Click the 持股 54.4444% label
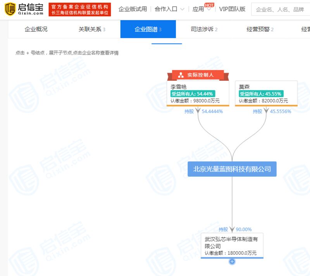Image resolution: width=310 pixels, height=276 pixels. (204, 111)
